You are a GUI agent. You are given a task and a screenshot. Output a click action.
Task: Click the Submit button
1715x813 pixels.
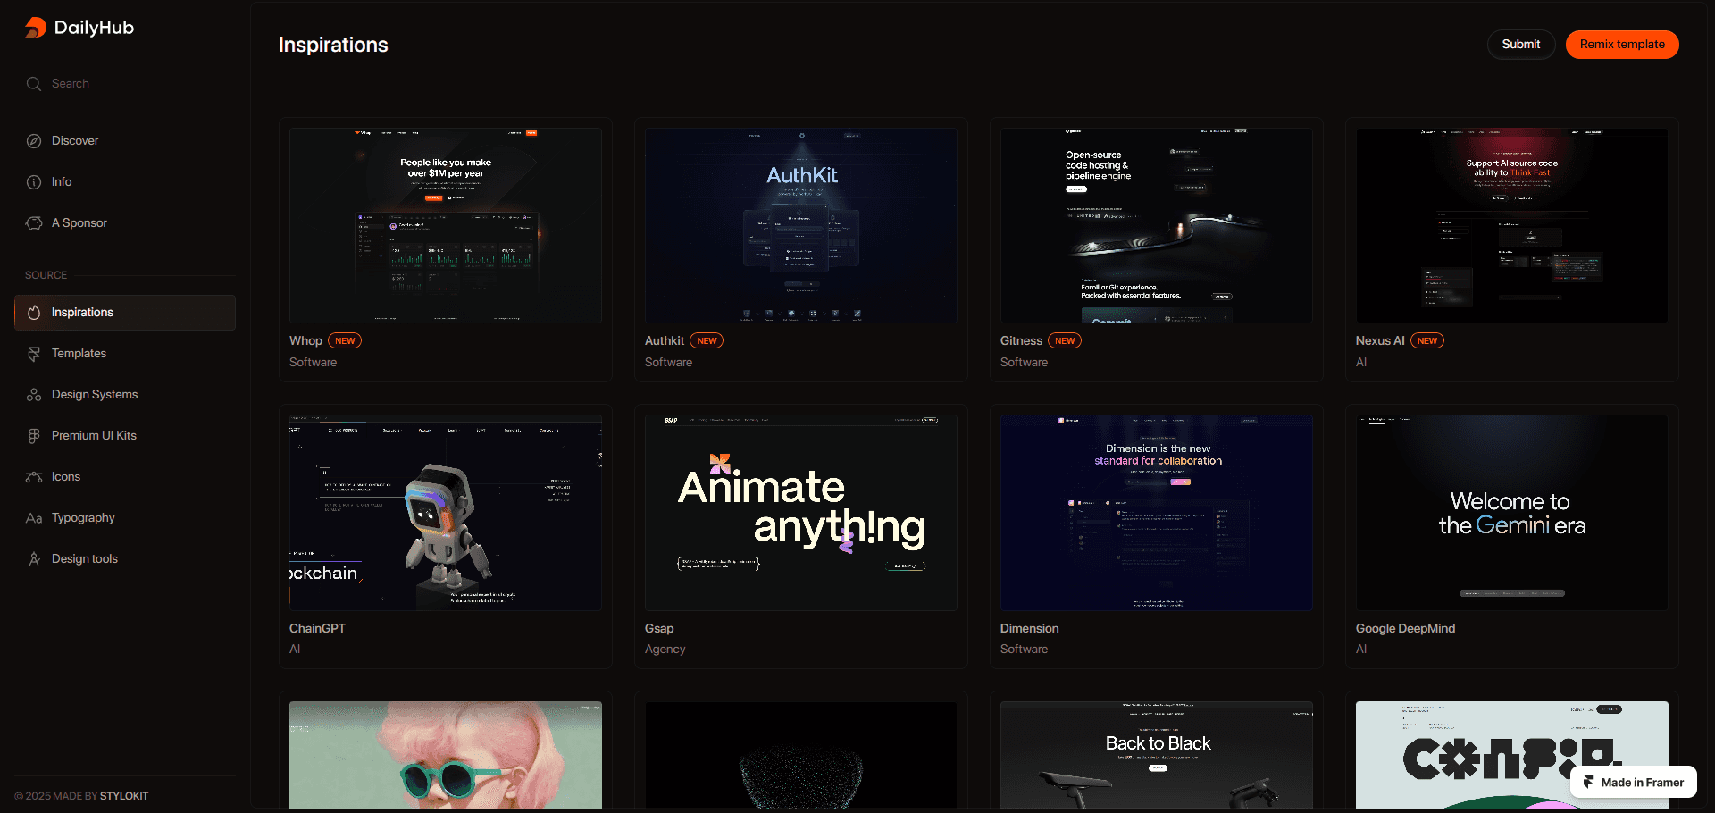(x=1520, y=45)
